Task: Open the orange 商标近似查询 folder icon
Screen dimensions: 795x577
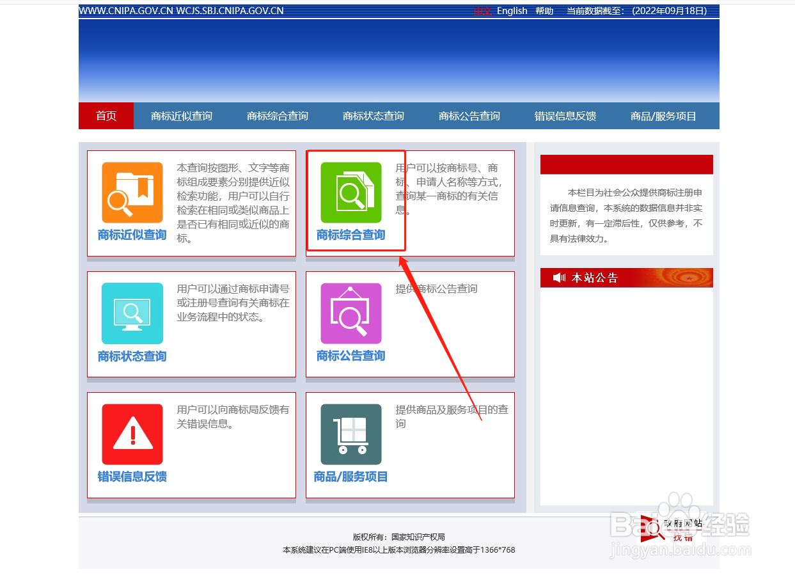Action: (x=132, y=193)
